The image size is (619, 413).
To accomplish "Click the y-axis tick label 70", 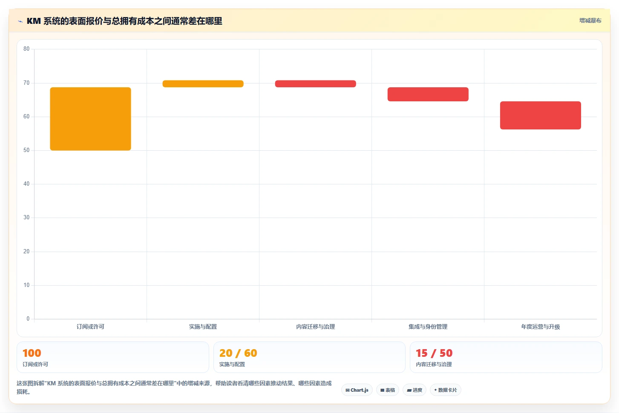I will (26, 83).
